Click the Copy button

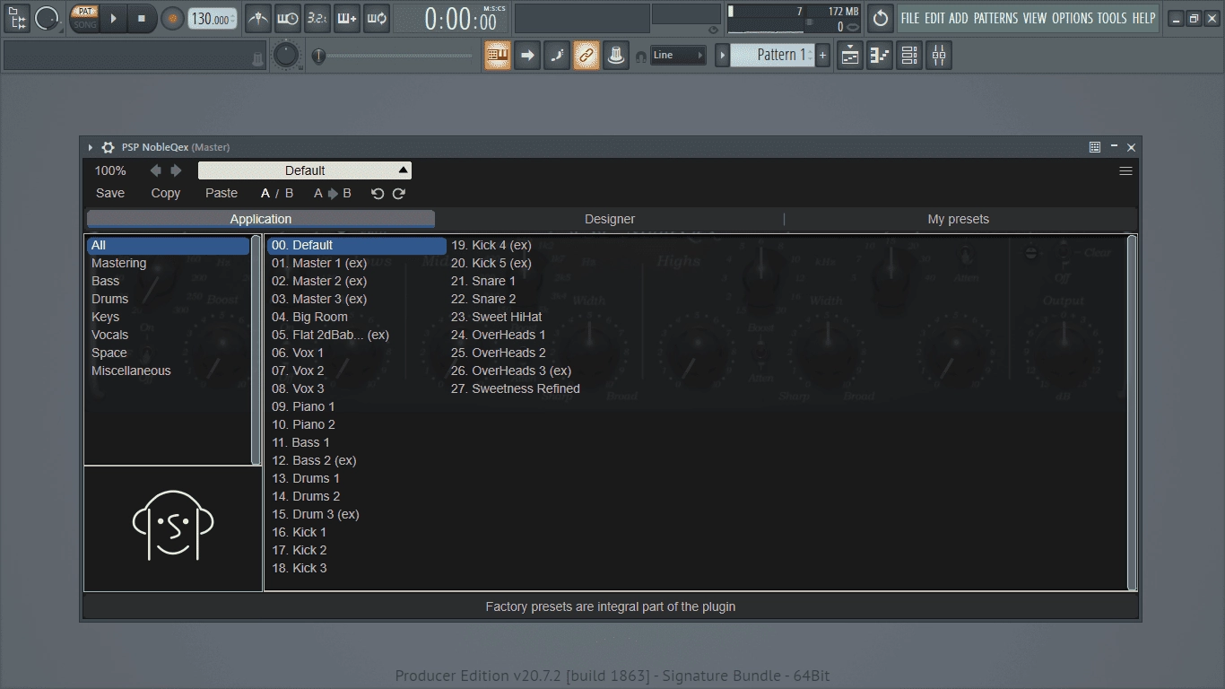click(x=166, y=193)
